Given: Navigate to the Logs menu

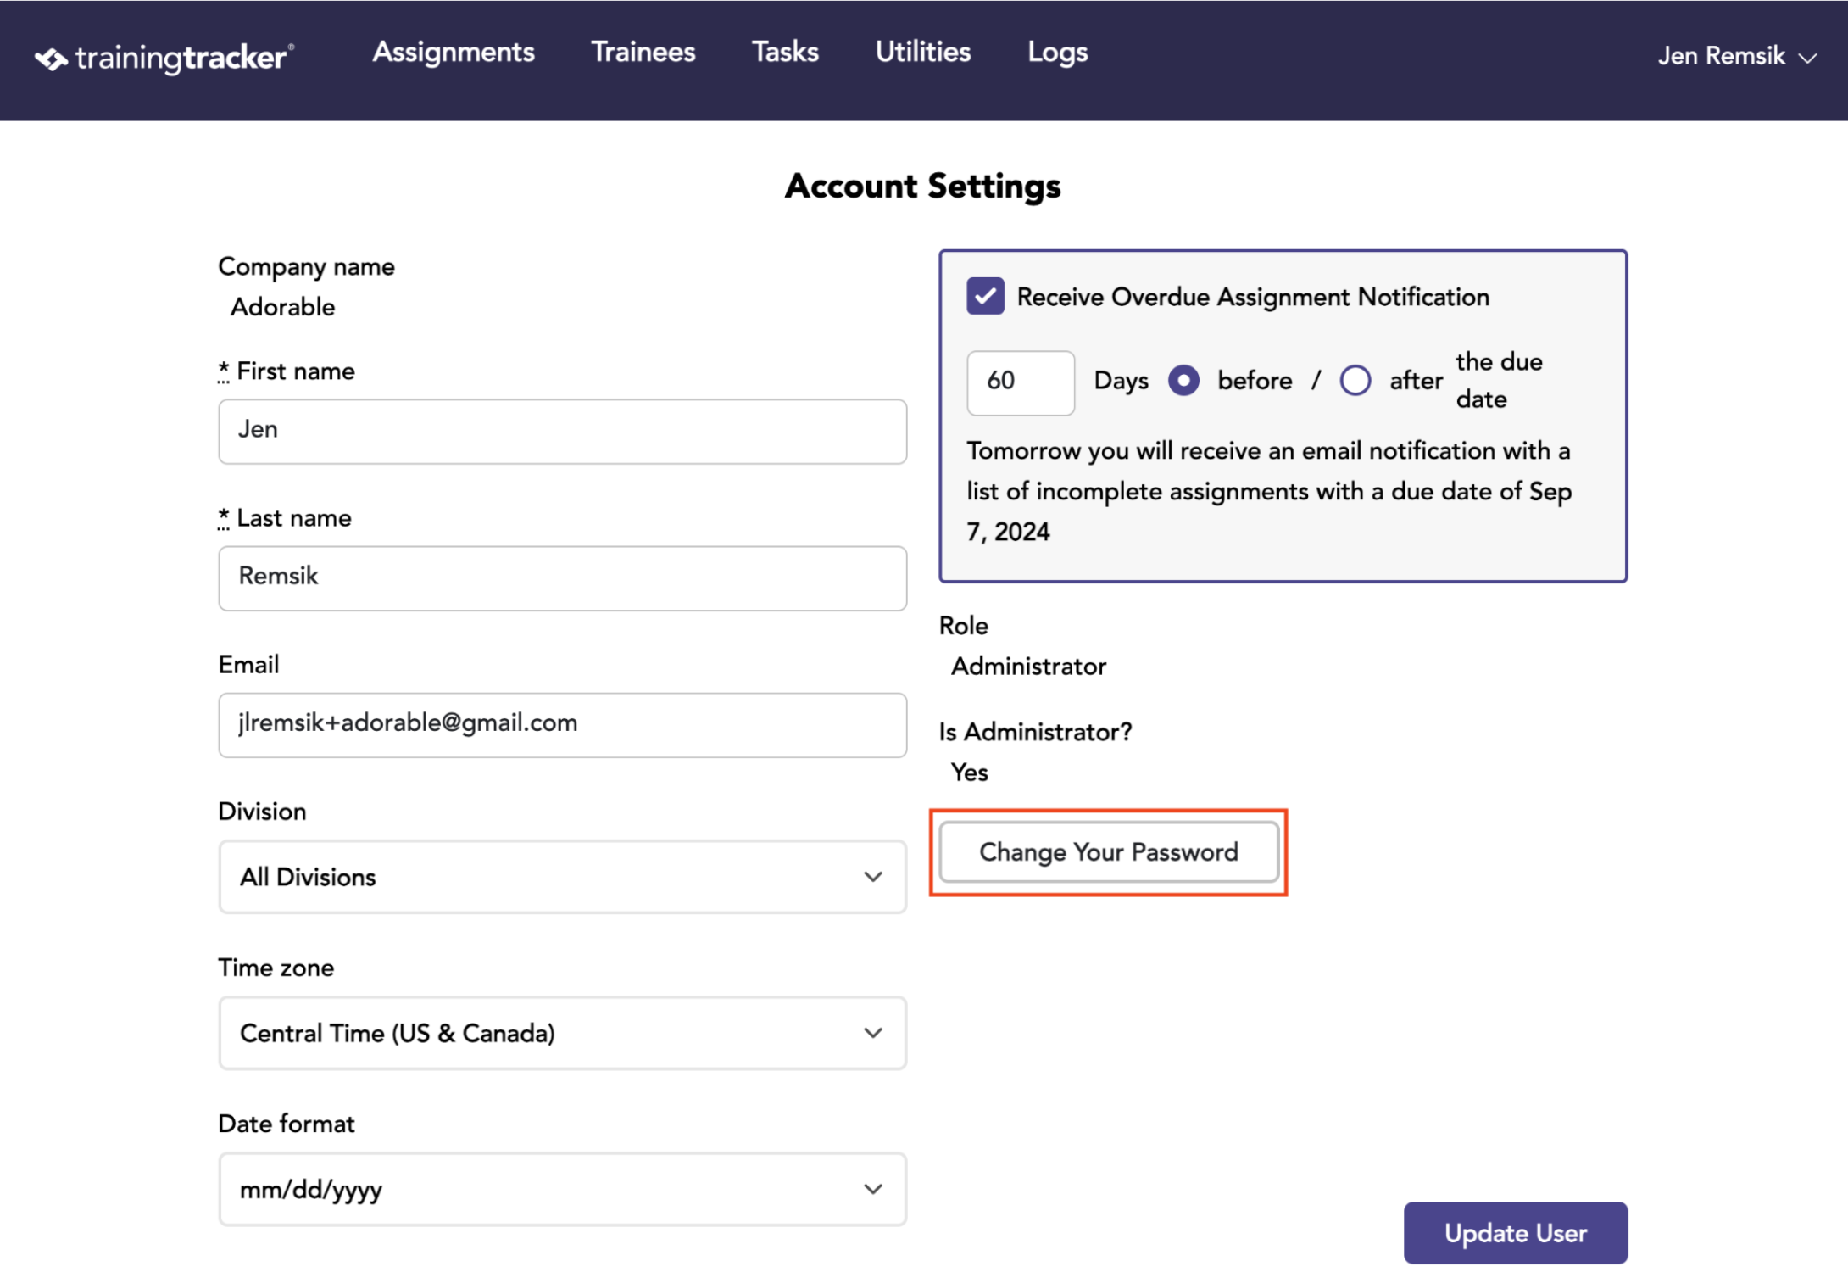Looking at the screenshot, I should click(x=1057, y=53).
